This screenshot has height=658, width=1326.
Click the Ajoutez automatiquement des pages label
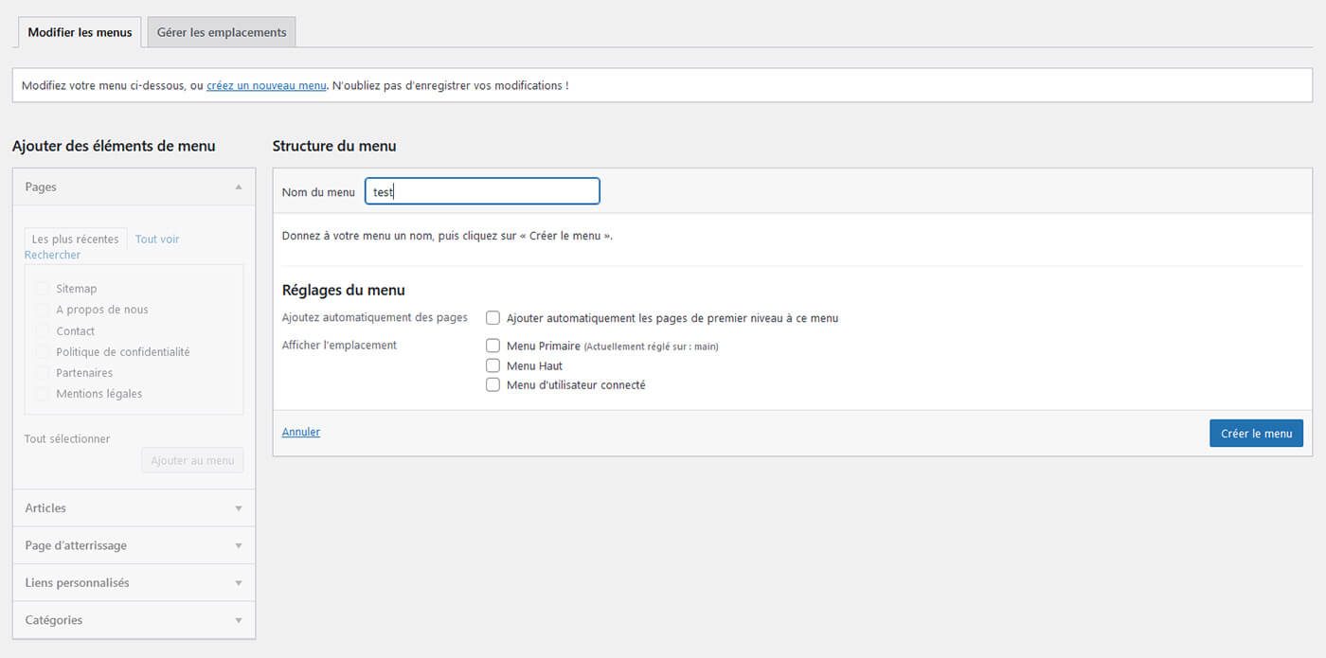(x=375, y=318)
